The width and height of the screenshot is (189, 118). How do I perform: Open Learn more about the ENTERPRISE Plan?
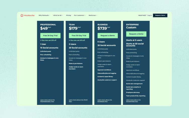133,101
